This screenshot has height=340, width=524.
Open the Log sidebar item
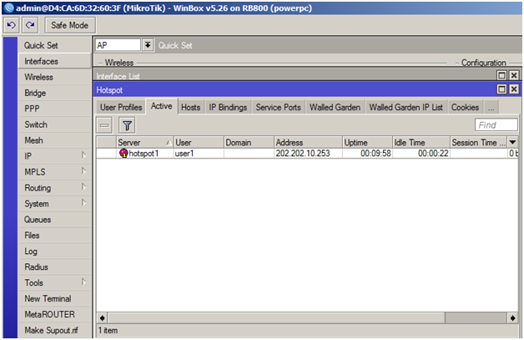click(54, 251)
